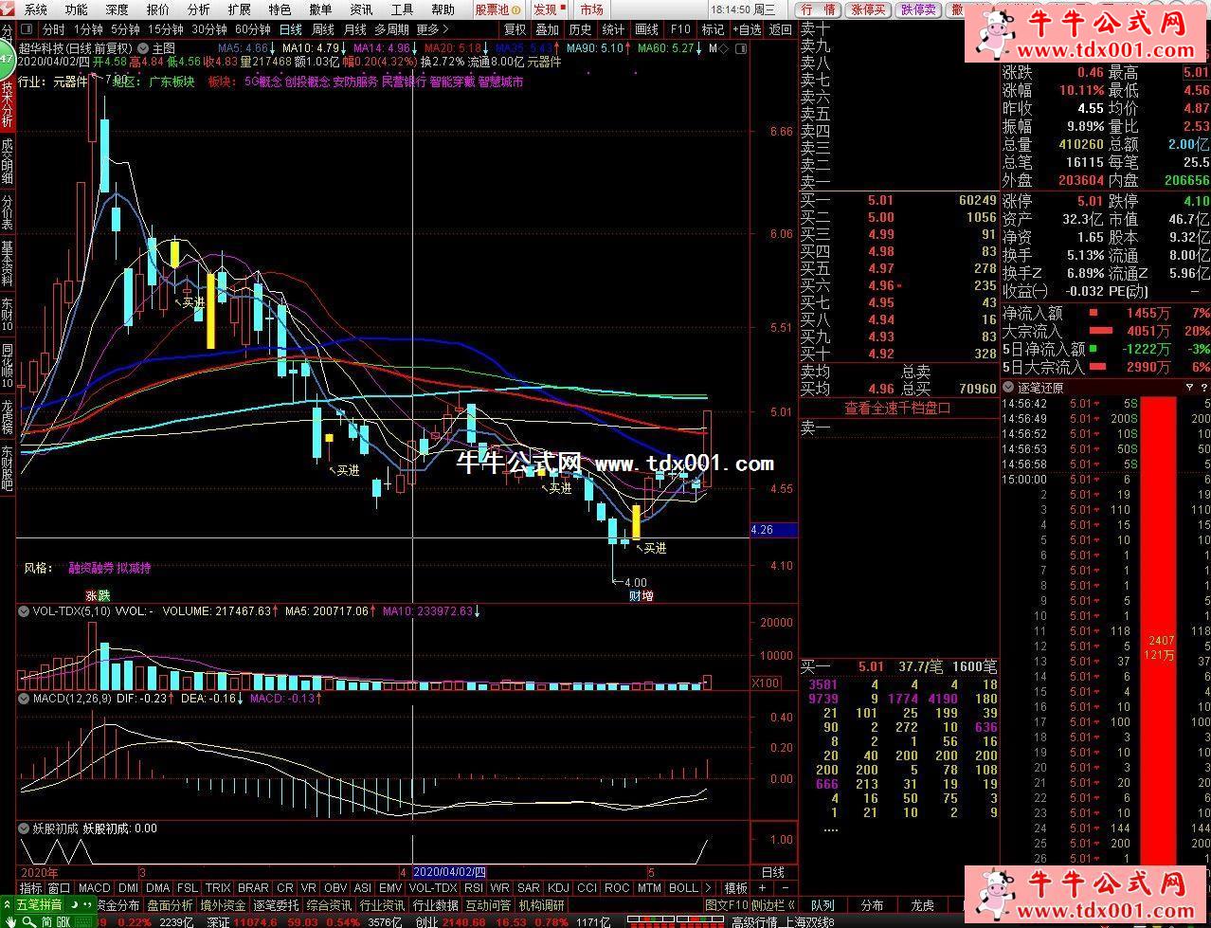
Task: Click filter icon in 逐笔还原 header
Action: [1190, 387]
